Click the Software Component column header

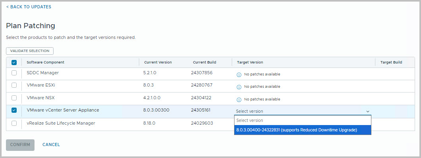(45, 62)
